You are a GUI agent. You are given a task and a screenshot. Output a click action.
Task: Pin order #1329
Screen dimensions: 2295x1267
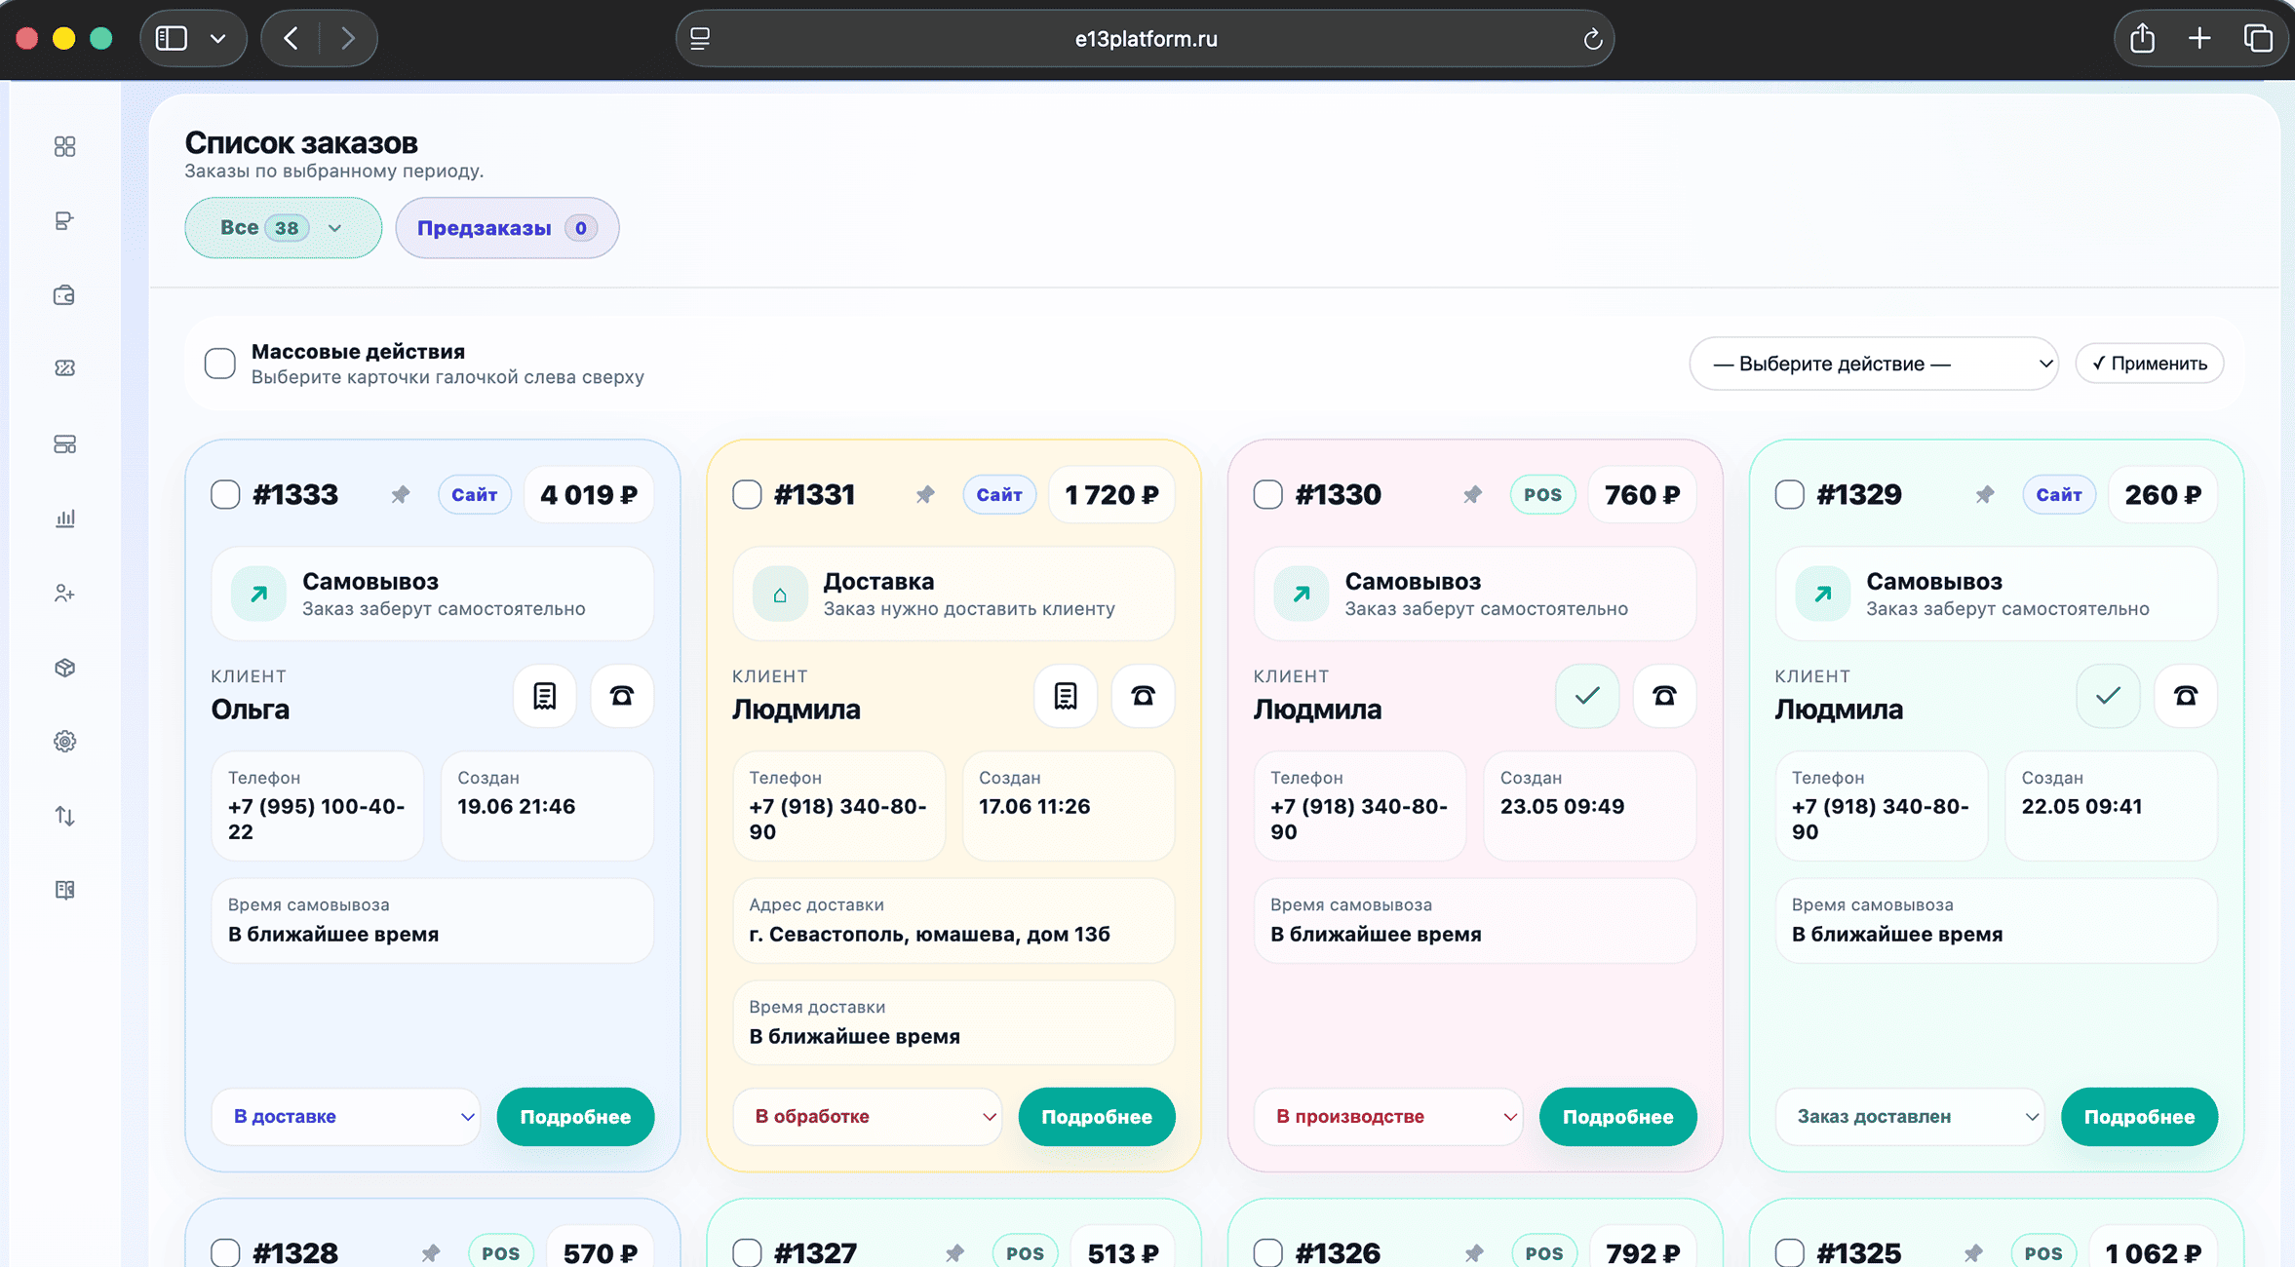pyautogui.click(x=1985, y=495)
